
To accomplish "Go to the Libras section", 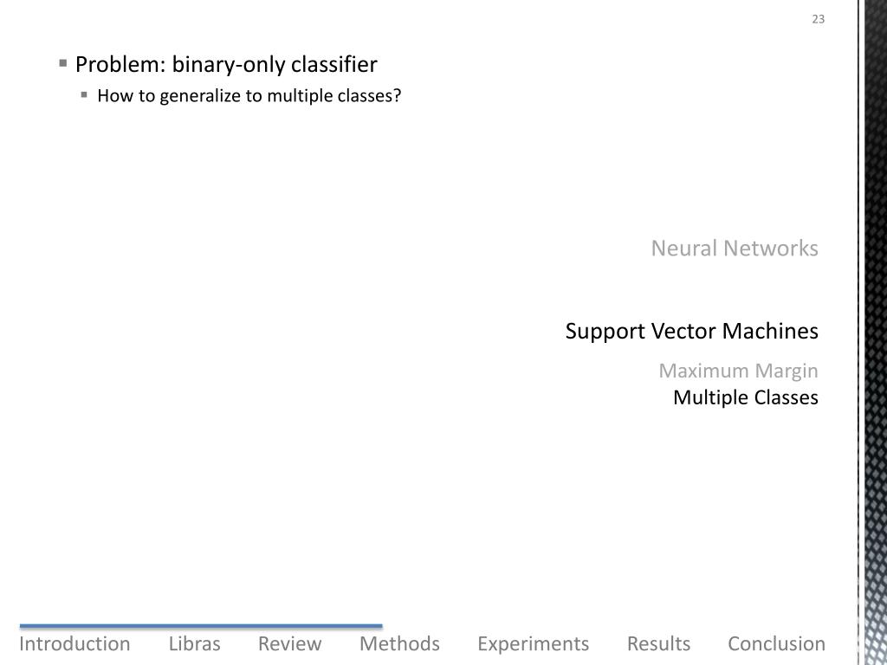I will [194, 644].
